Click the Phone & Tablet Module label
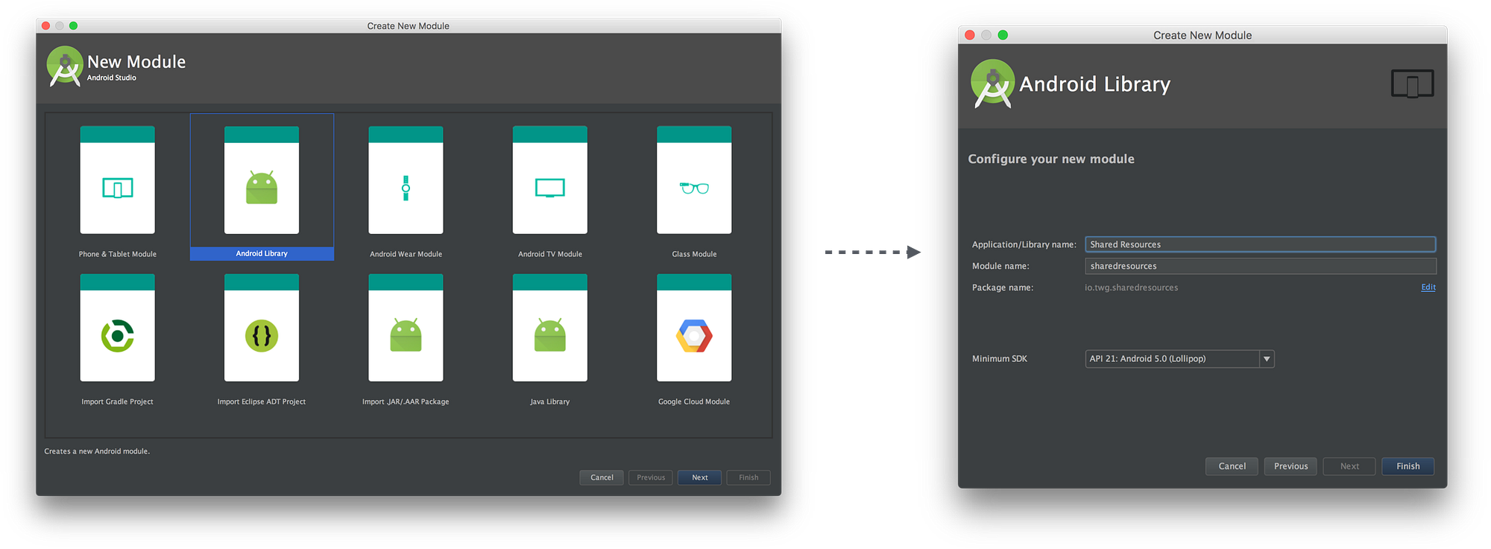The width and height of the screenshot is (1491, 549). tap(118, 254)
